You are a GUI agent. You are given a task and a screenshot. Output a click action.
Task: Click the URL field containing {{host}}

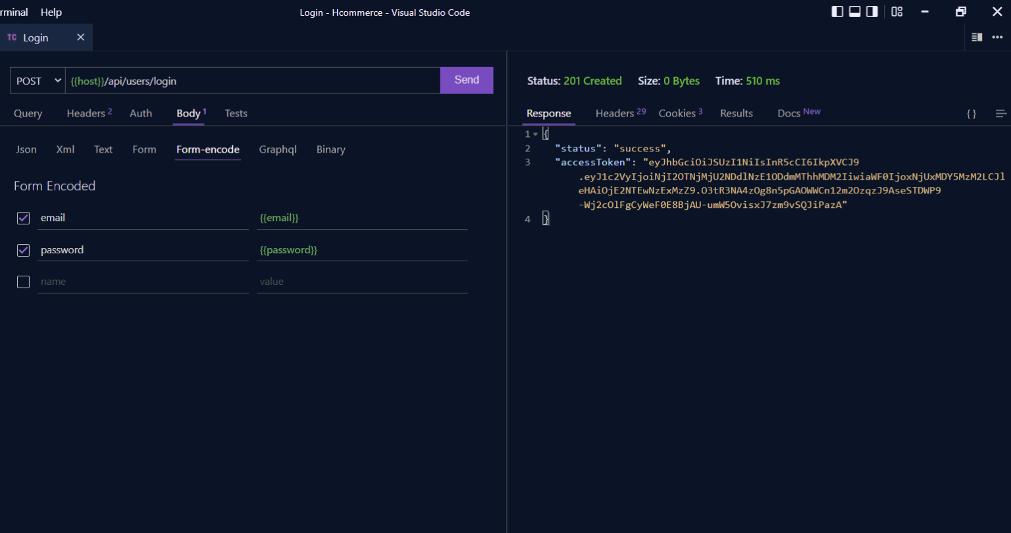(x=253, y=80)
